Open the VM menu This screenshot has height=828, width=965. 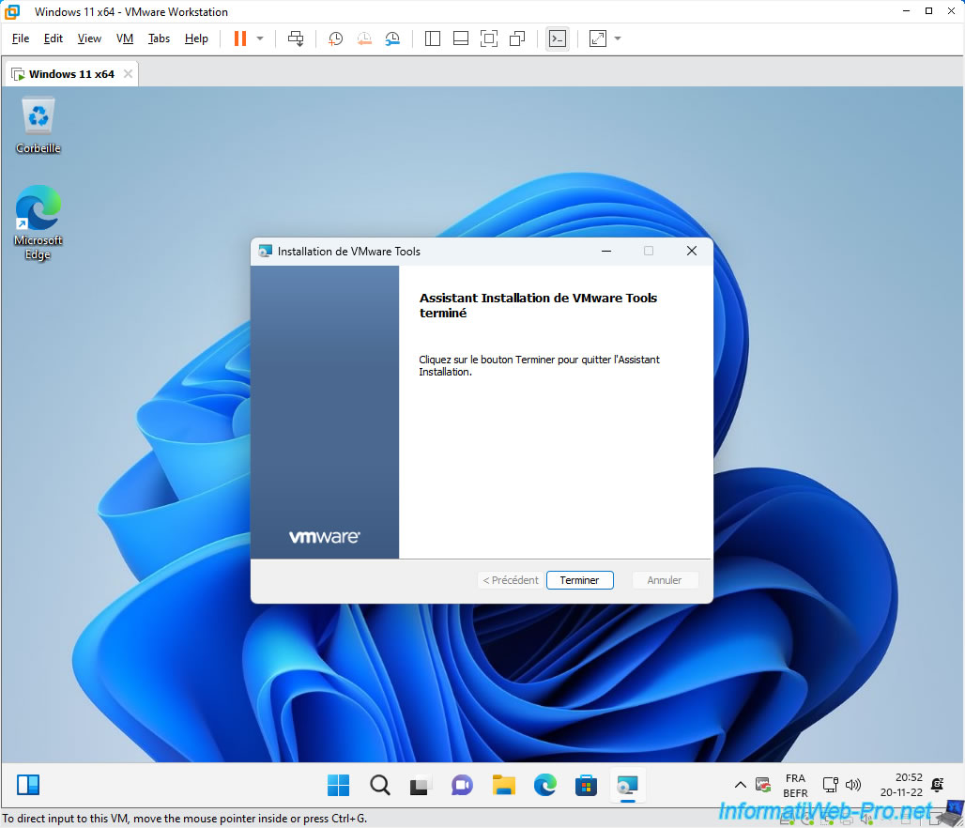(x=125, y=38)
